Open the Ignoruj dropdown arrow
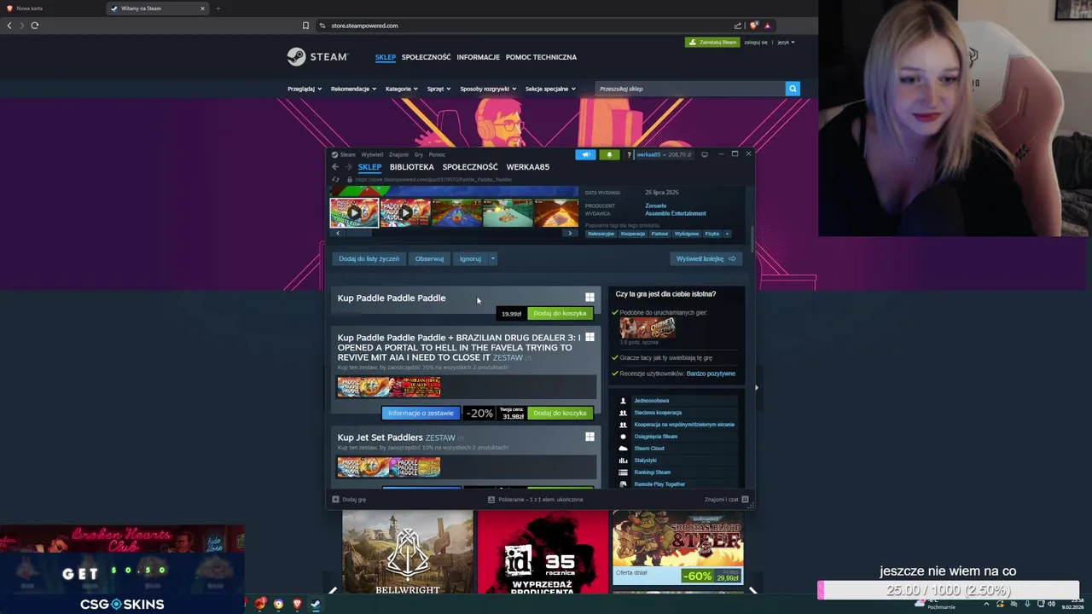This screenshot has width=1092, height=614. click(492, 258)
